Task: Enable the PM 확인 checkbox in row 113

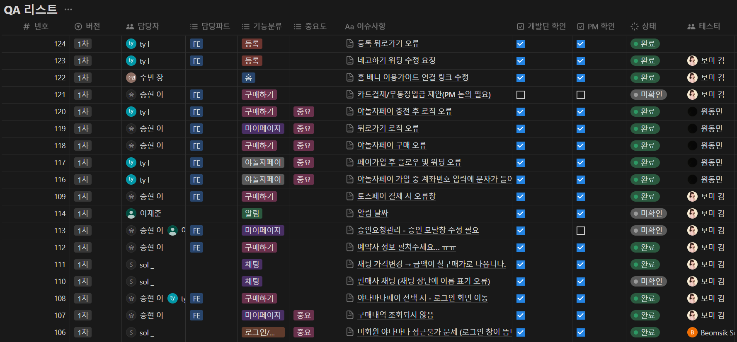Action: tap(581, 231)
